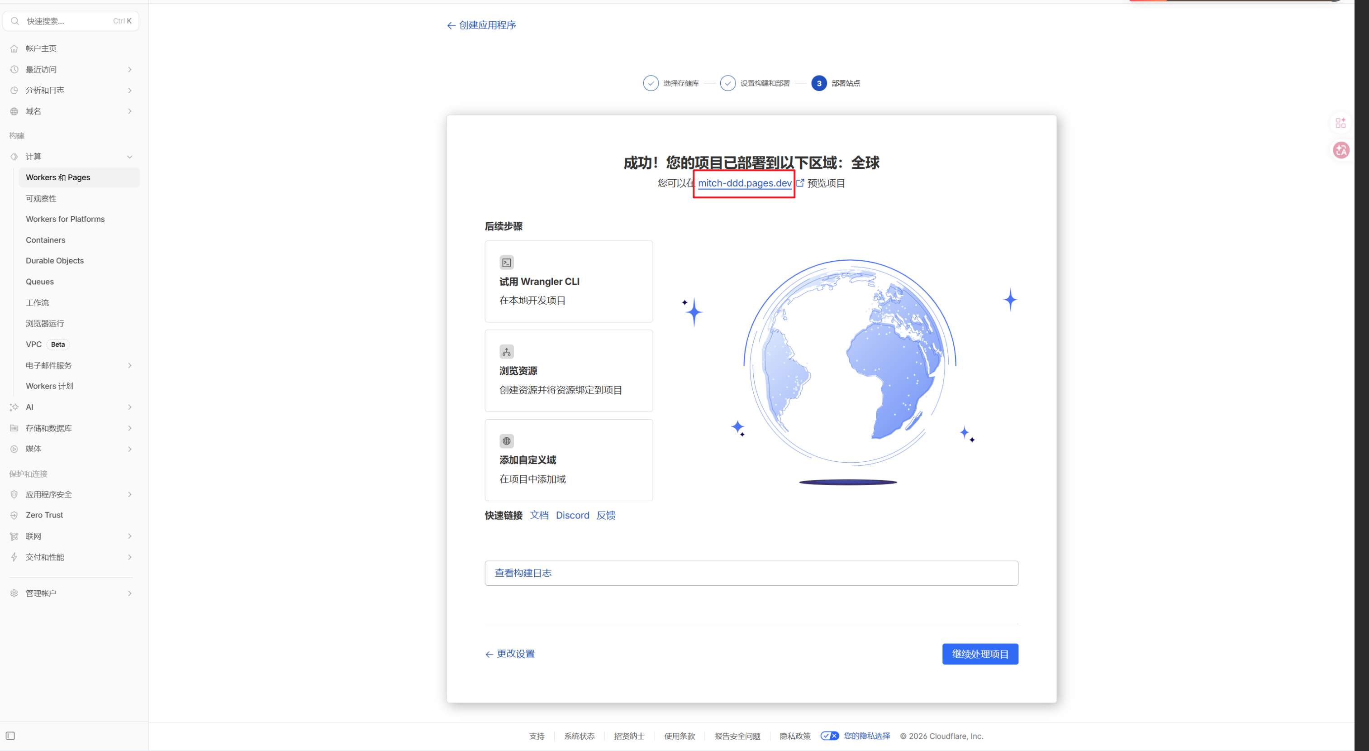Click the recent visits clock icon
Screen dimensions: 1369x751
[x=14, y=70]
